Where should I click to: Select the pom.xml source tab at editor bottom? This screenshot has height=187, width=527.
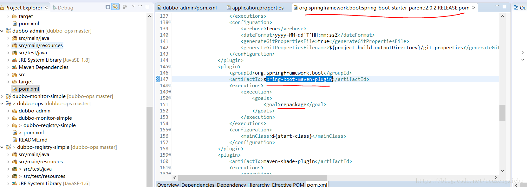pos(317,184)
